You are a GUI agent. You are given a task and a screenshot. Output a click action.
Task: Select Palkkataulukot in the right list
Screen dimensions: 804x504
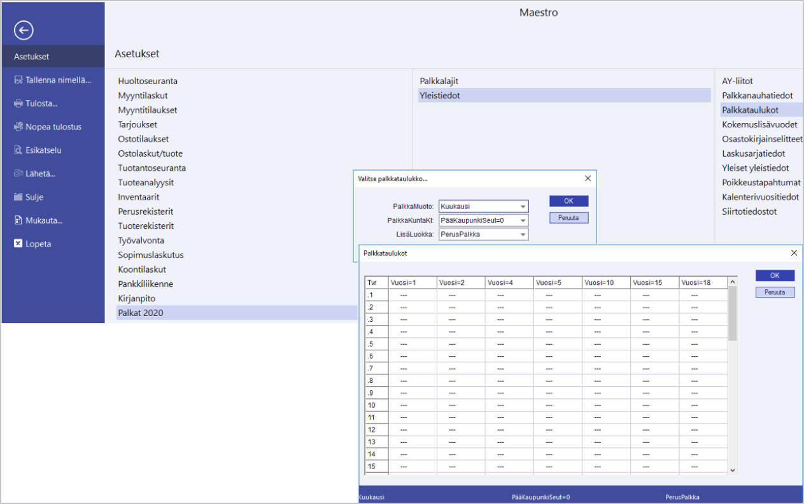pyautogui.click(x=750, y=110)
